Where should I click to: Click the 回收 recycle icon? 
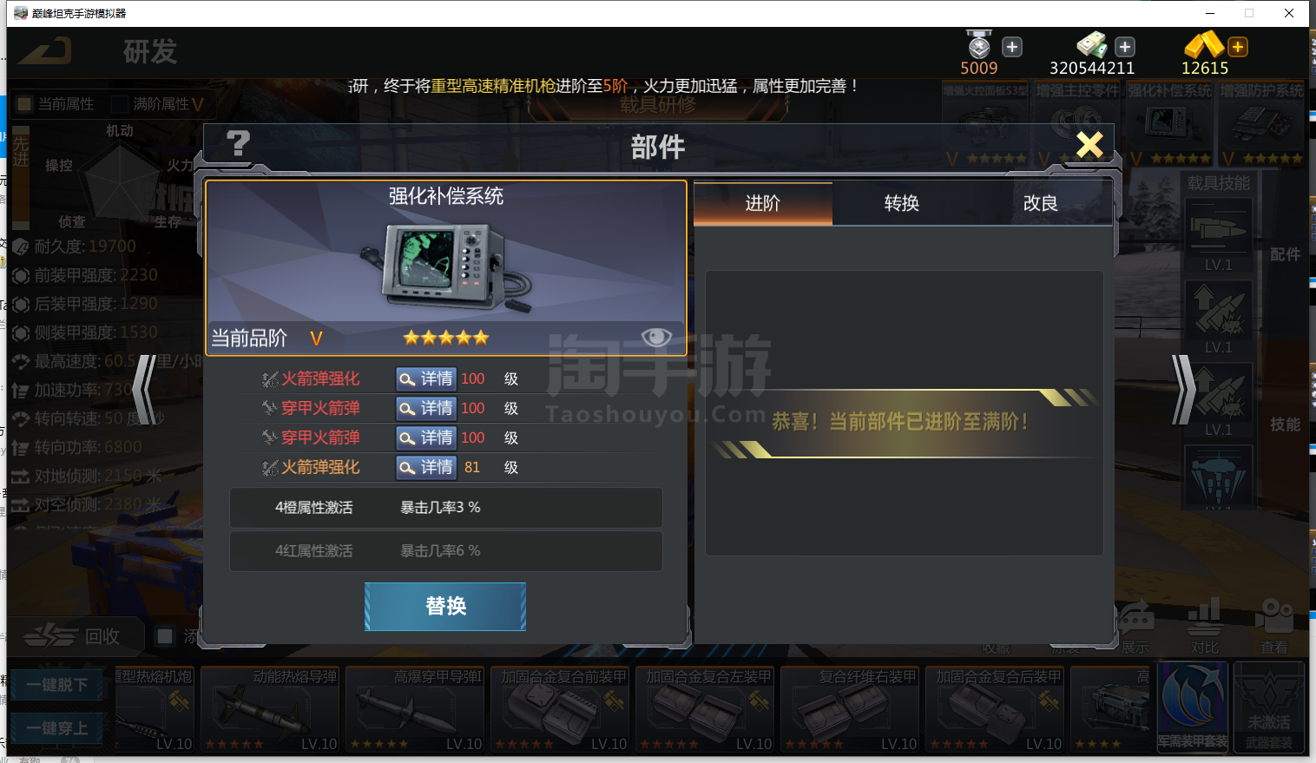coord(50,636)
